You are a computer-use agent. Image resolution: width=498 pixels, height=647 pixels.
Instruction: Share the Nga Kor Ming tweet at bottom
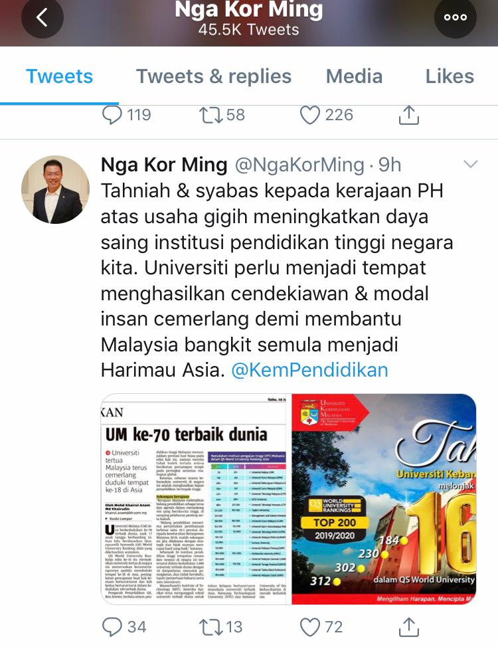409,627
